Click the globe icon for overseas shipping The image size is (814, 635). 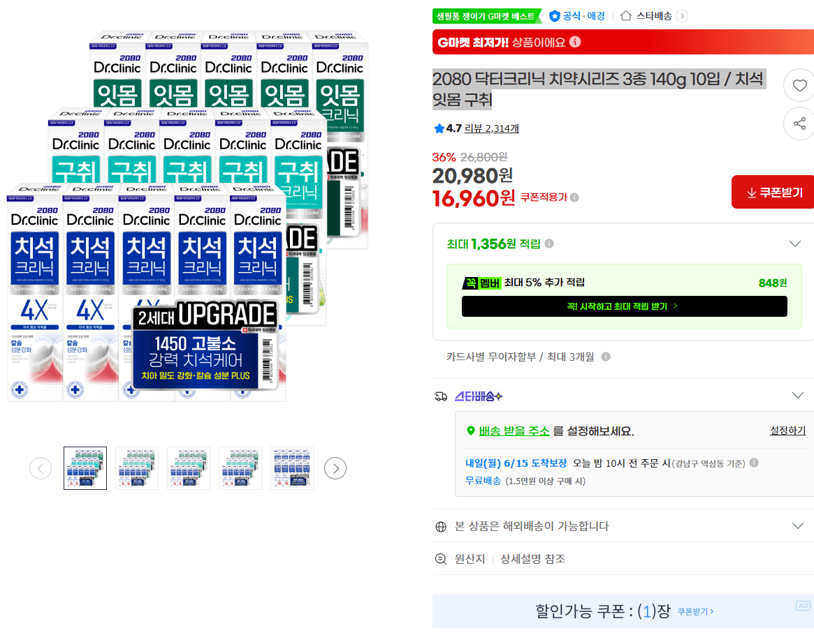441,527
